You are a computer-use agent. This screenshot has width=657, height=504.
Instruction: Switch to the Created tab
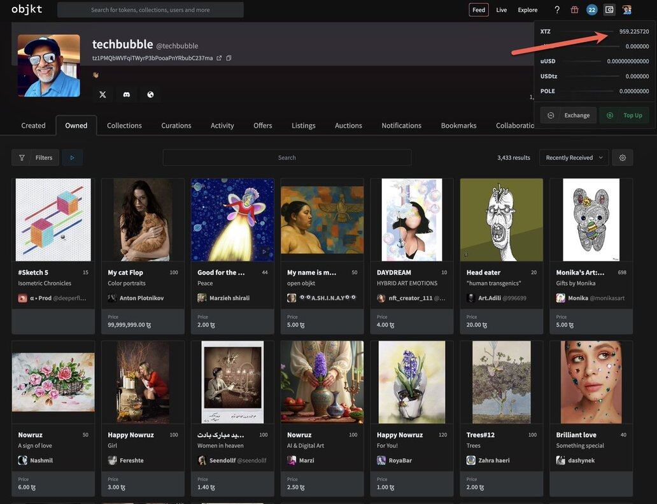point(33,125)
